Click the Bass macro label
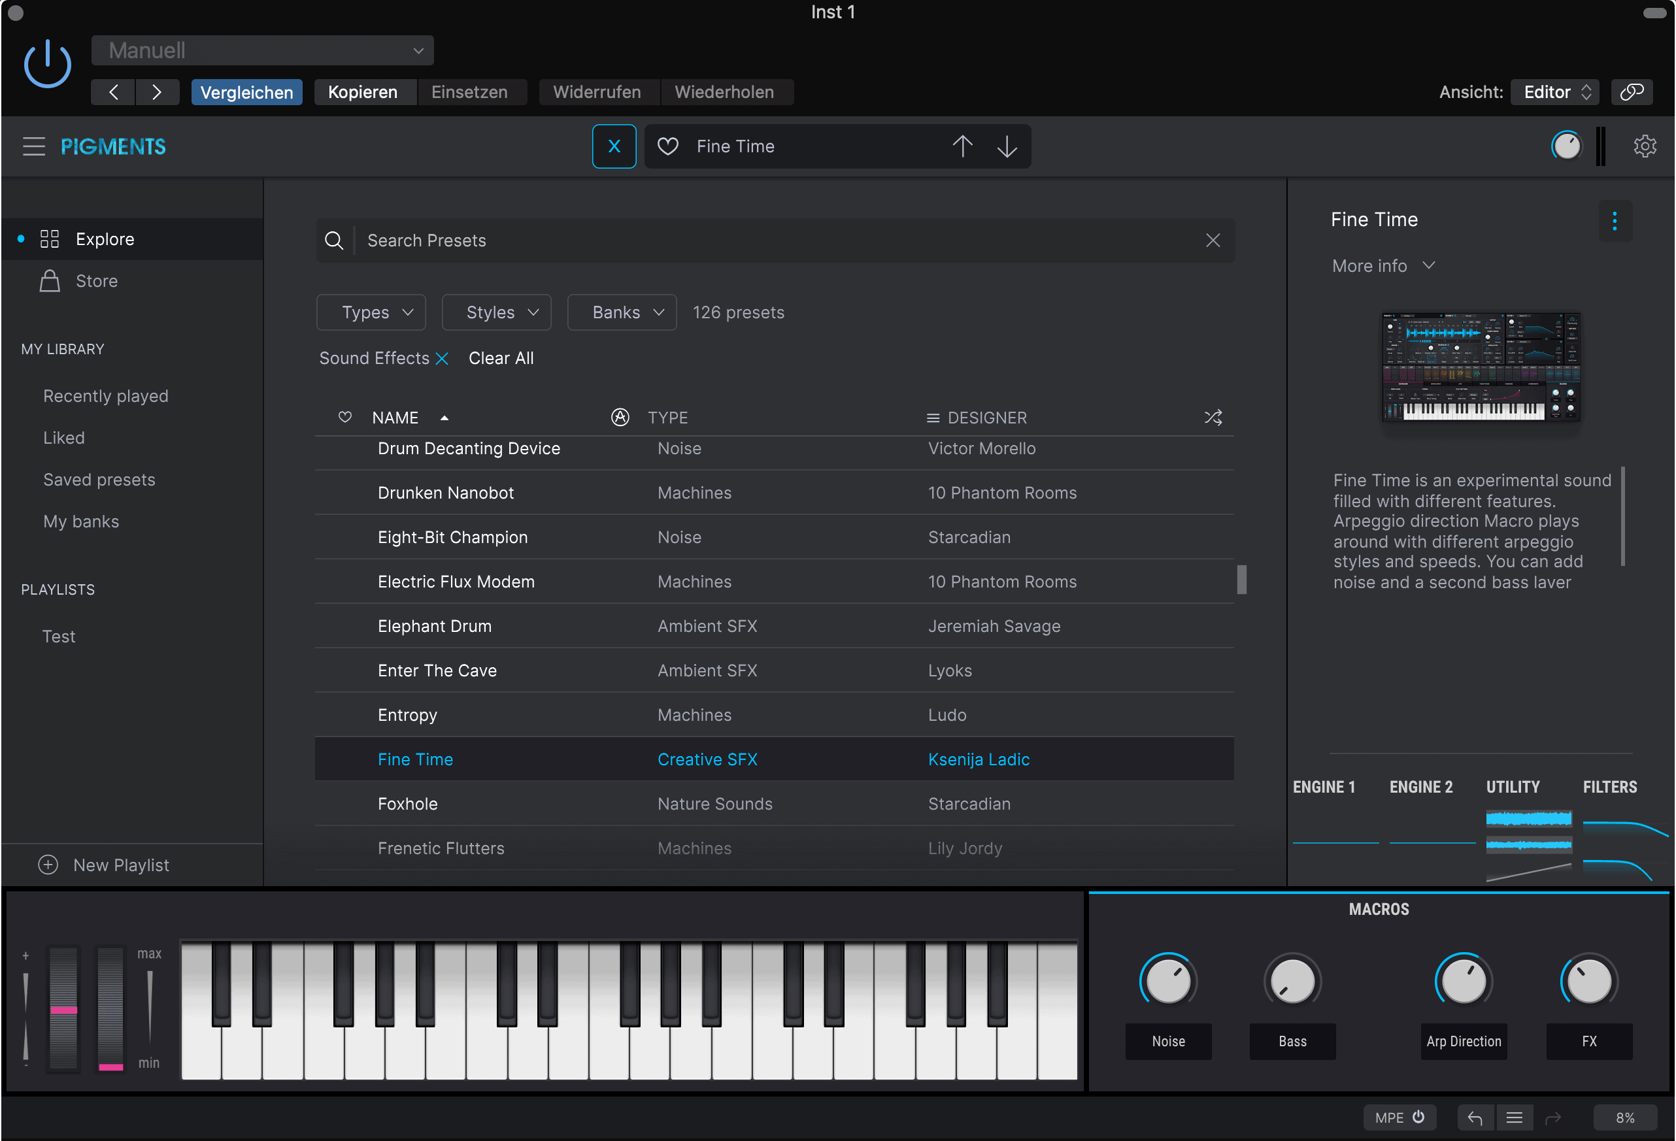 click(x=1292, y=1041)
